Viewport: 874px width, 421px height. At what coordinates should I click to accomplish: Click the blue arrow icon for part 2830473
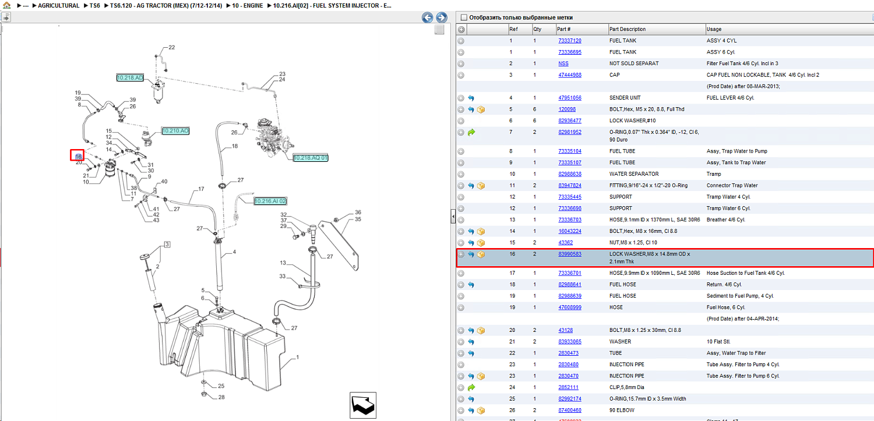point(471,353)
